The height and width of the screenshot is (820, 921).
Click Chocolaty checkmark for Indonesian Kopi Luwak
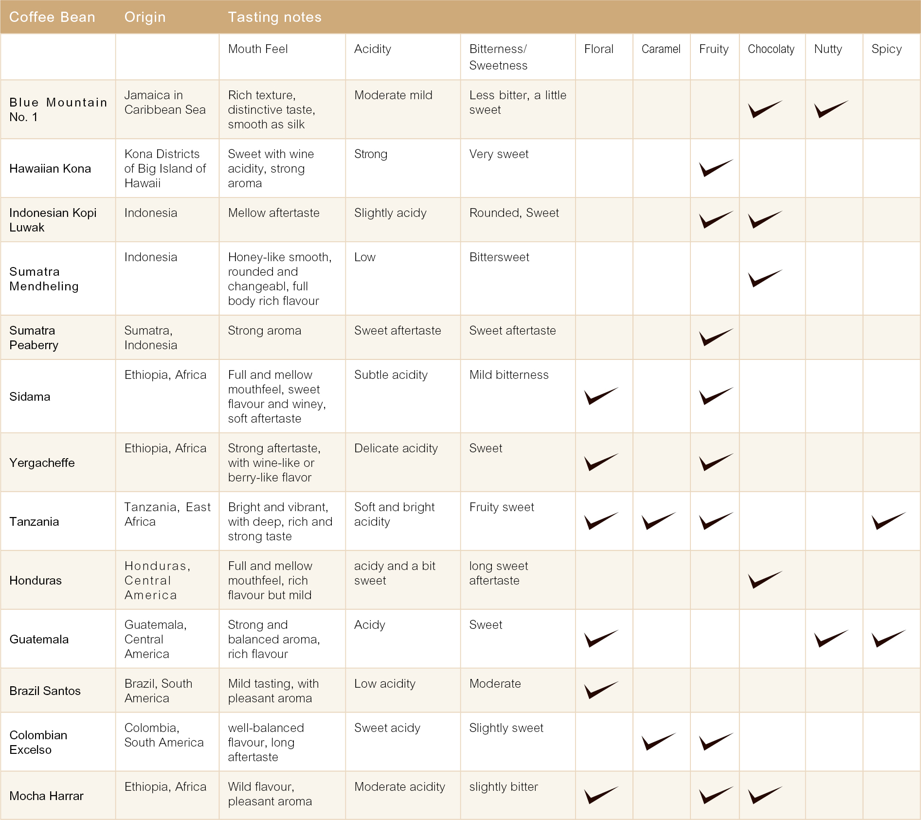click(x=765, y=220)
